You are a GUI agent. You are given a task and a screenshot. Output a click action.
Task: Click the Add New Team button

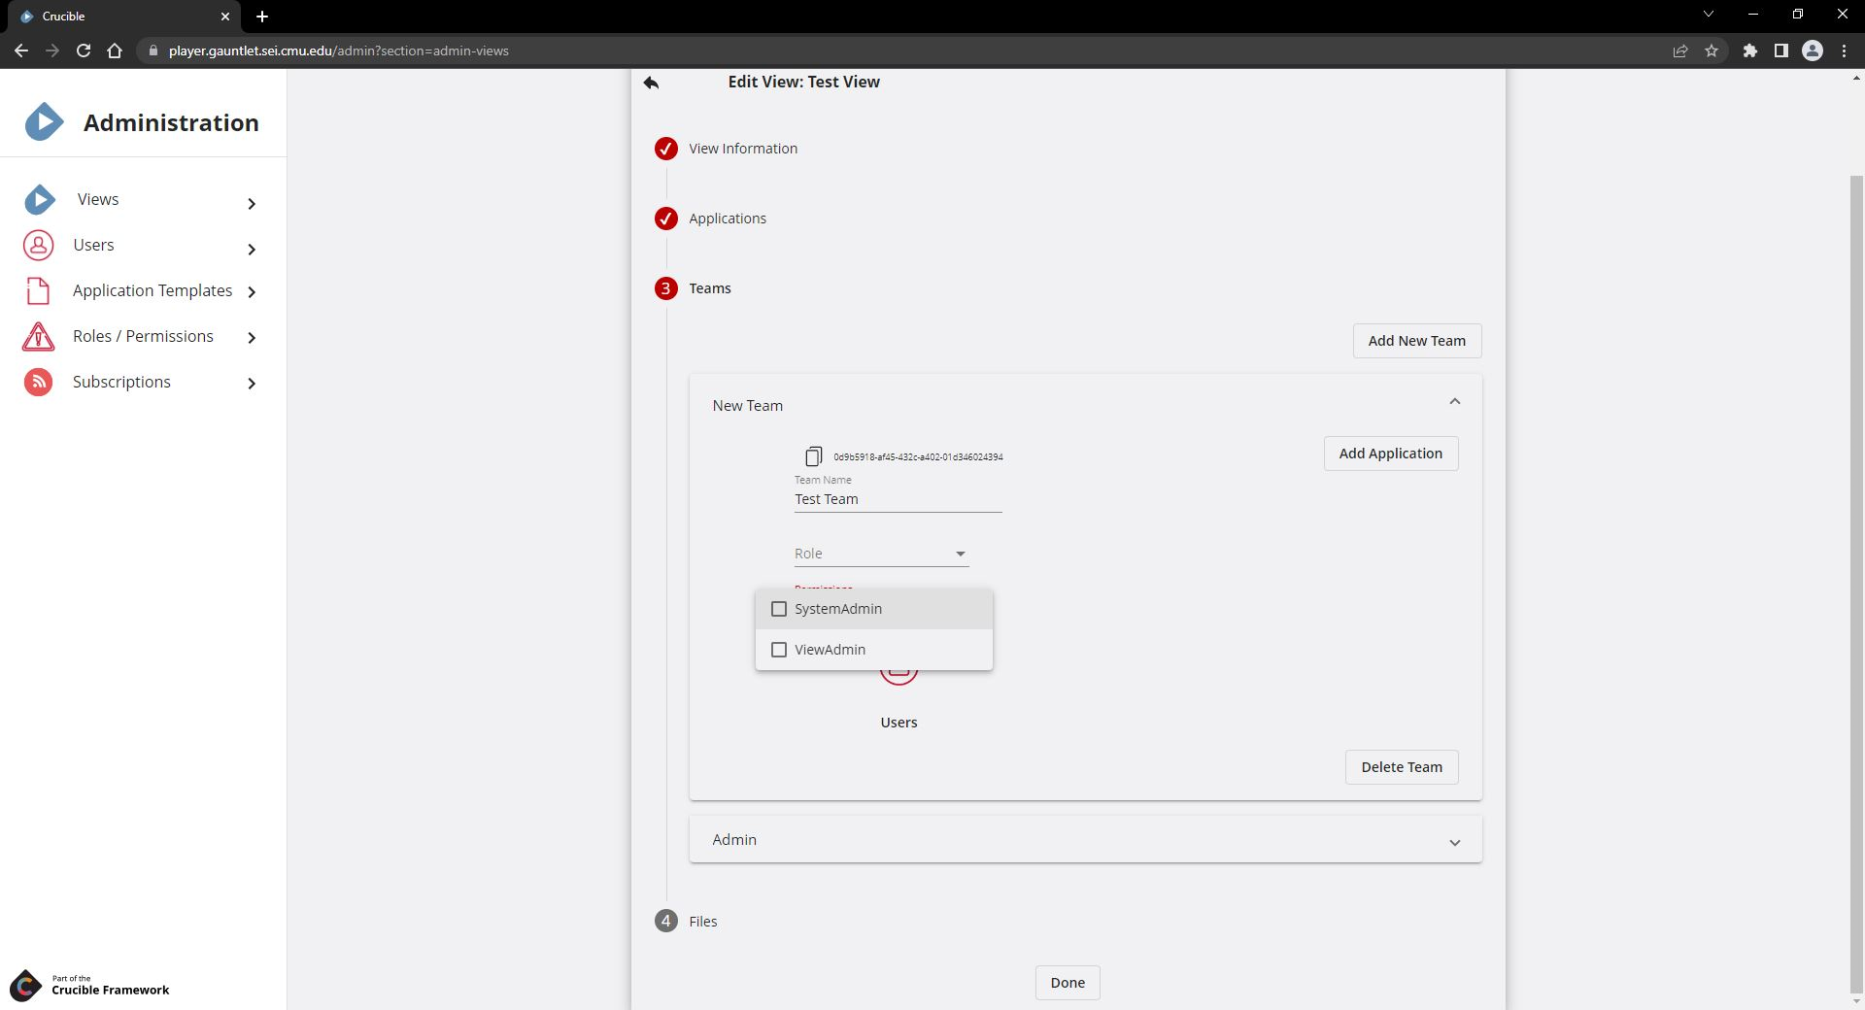pos(1416,341)
